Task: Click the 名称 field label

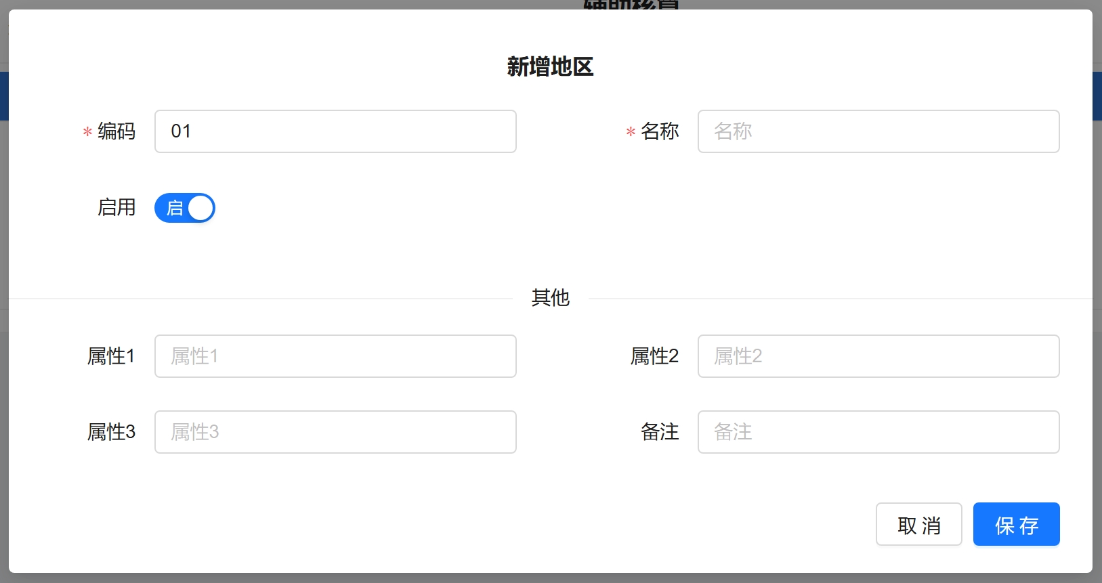Action: tap(660, 131)
